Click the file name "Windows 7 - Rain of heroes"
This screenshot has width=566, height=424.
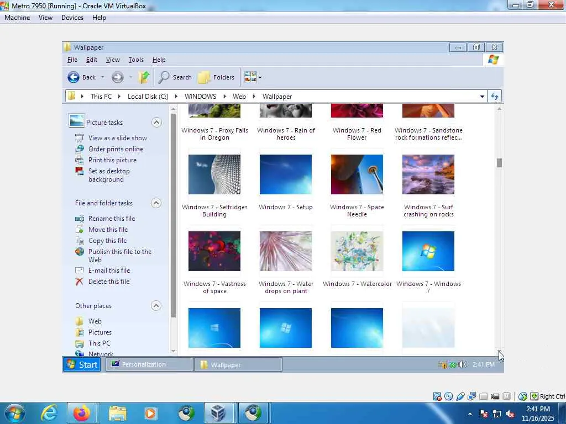click(286, 134)
